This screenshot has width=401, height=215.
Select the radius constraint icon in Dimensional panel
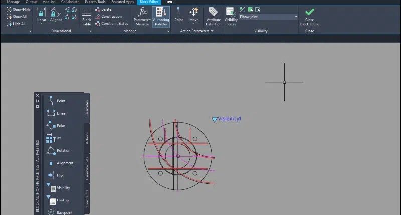[67, 10]
